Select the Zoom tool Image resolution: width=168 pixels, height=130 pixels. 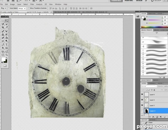tap(6, 55)
